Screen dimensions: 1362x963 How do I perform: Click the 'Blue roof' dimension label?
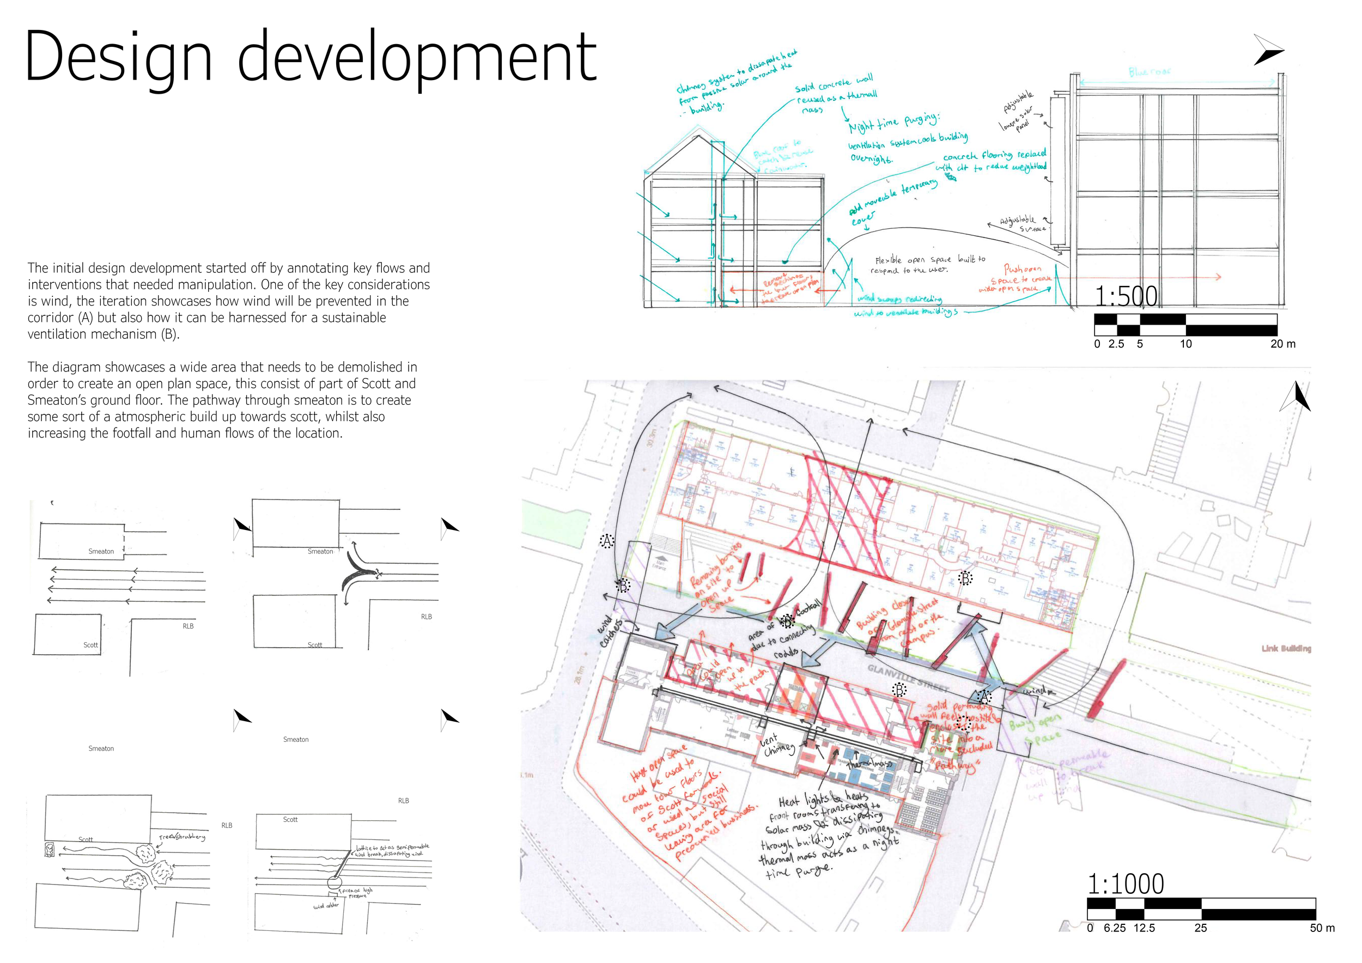1149,72
